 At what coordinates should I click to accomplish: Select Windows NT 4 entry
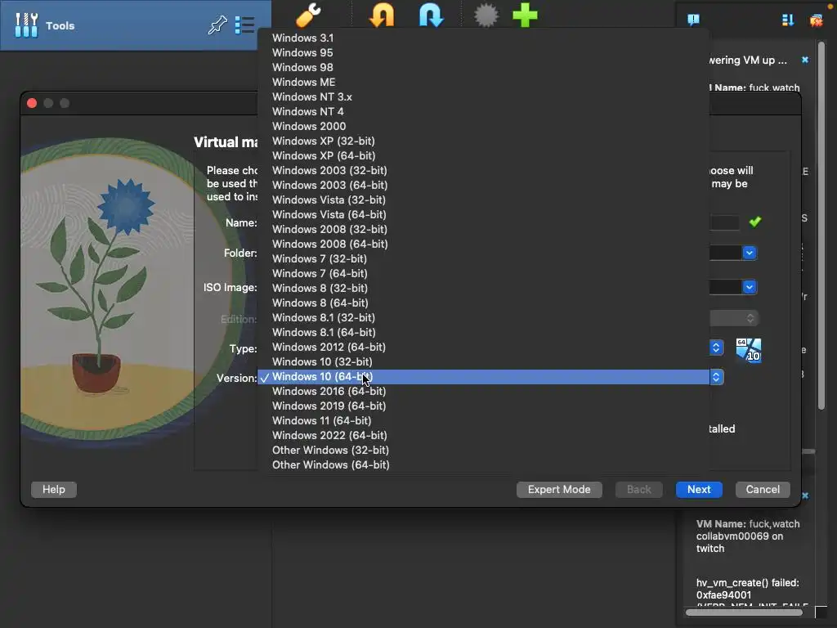tap(483, 111)
